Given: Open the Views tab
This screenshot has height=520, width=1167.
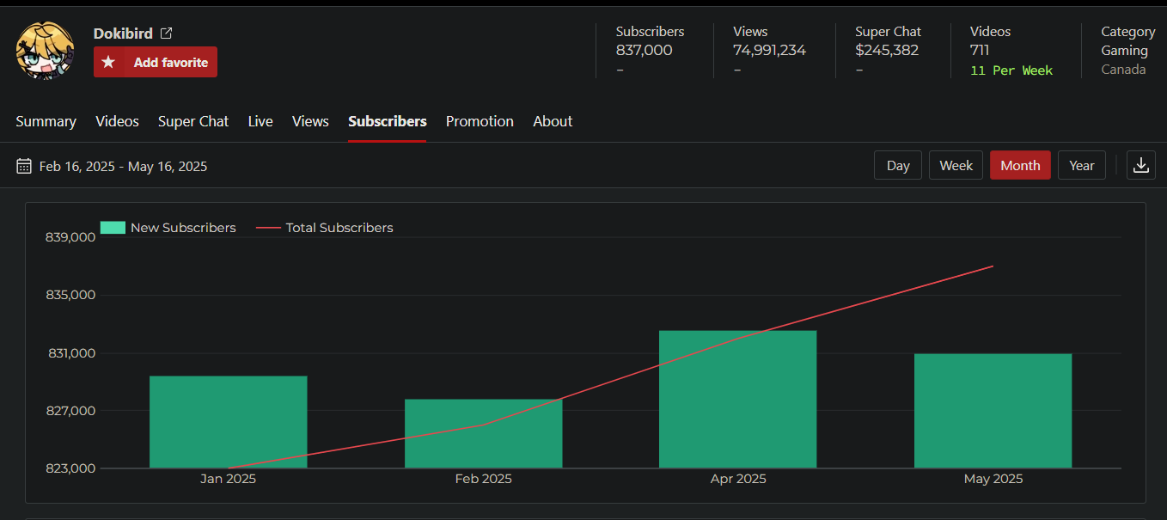Looking at the screenshot, I should [x=310, y=121].
